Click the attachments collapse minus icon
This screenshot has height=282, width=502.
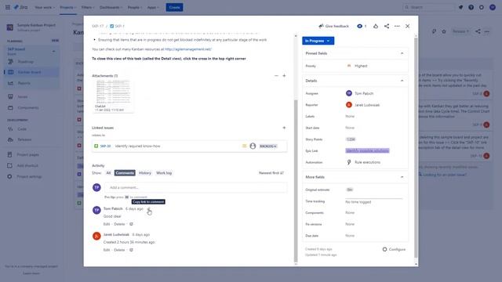coord(276,76)
